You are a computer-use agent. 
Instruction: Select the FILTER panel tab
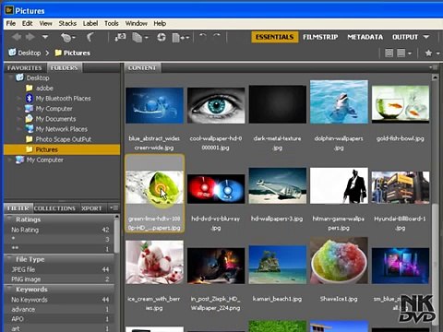point(18,208)
